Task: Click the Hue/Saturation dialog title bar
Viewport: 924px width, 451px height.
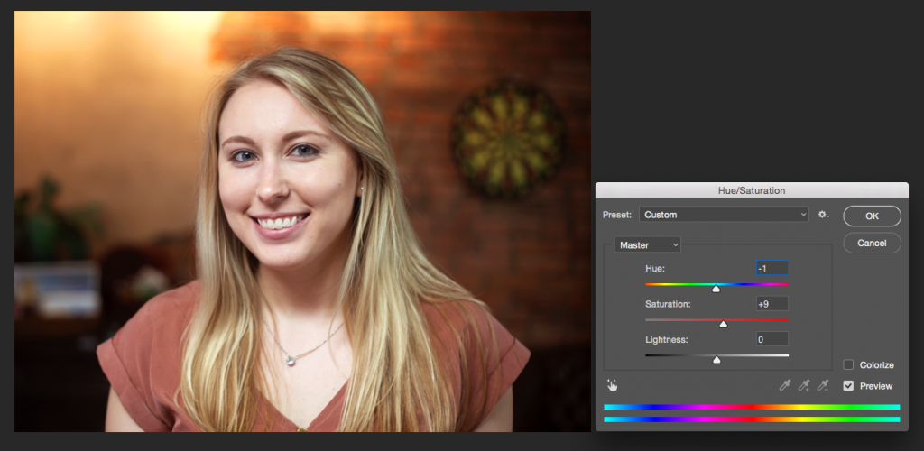Action: (x=751, y=190)
